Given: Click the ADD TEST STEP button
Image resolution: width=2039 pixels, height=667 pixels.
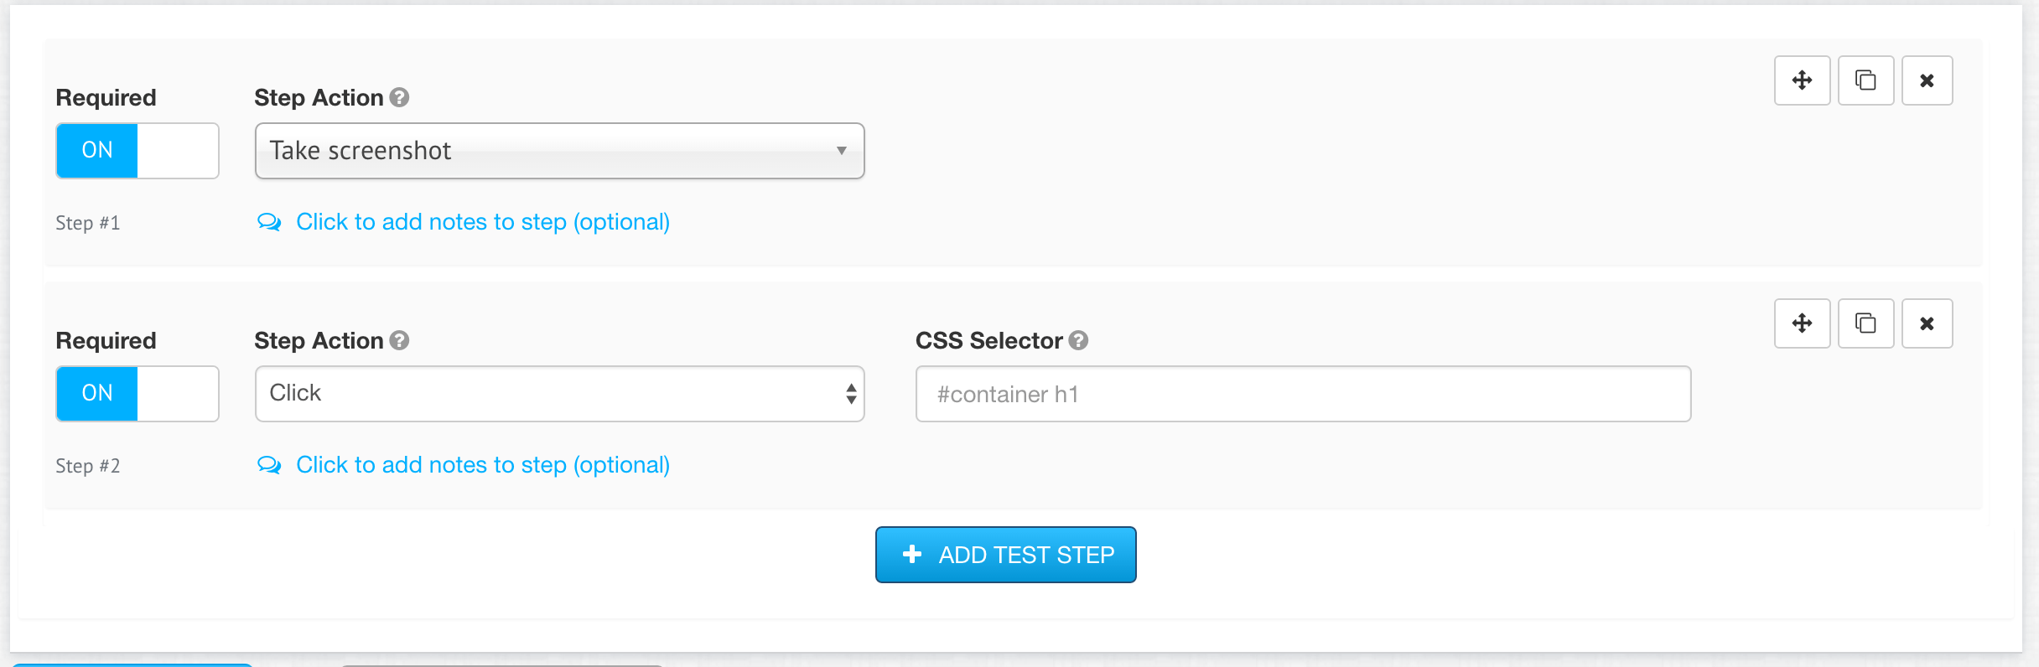Looking at the screenshot, I should click(x=1005, y=555).
